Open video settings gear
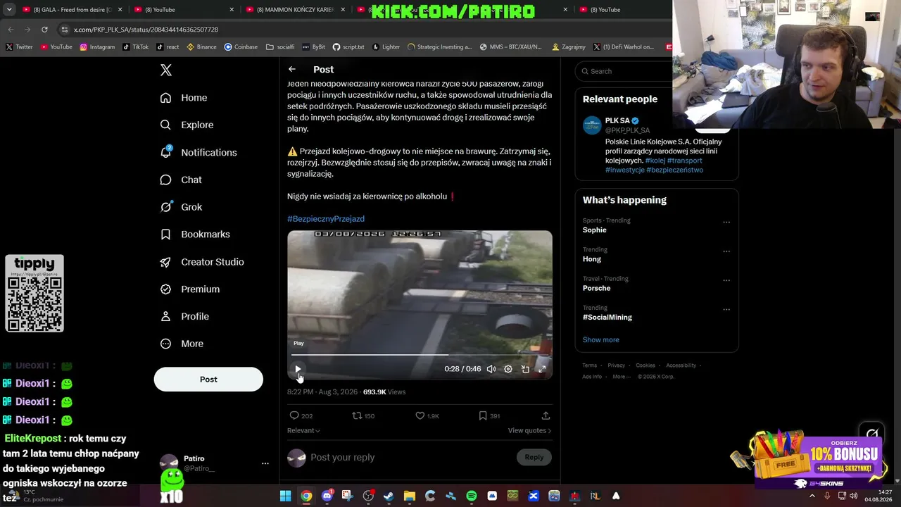901x507 pixels. 508,369
